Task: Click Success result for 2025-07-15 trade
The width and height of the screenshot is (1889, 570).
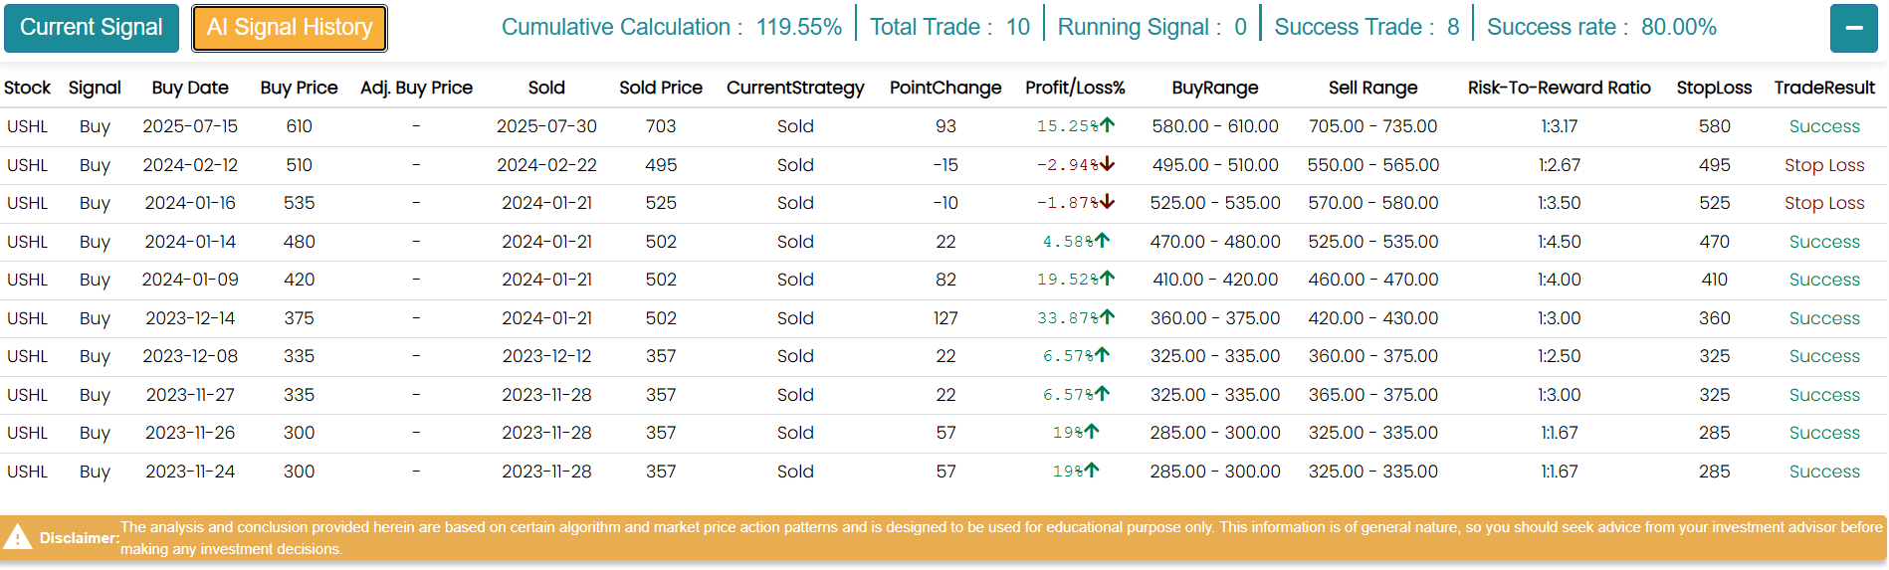Action: click(1823, 126)
